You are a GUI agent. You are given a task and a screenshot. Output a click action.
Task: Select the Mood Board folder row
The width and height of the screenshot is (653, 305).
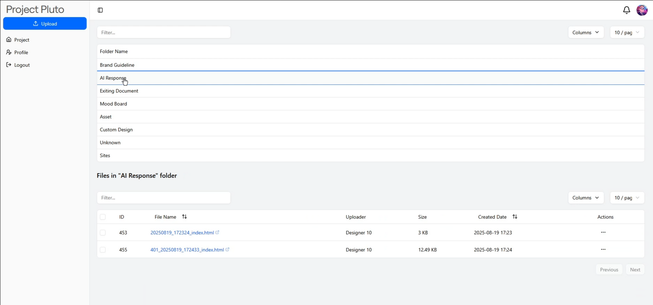pyautogui.click(x=114, y=104)
